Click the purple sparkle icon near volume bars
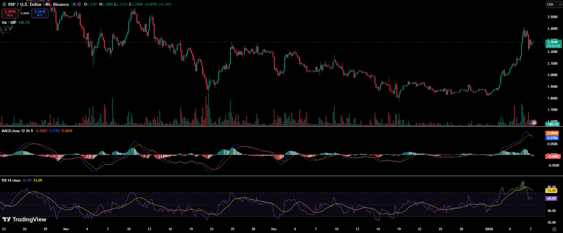The height and width of the screenshot is (233, 563). (x=530, y=123)
